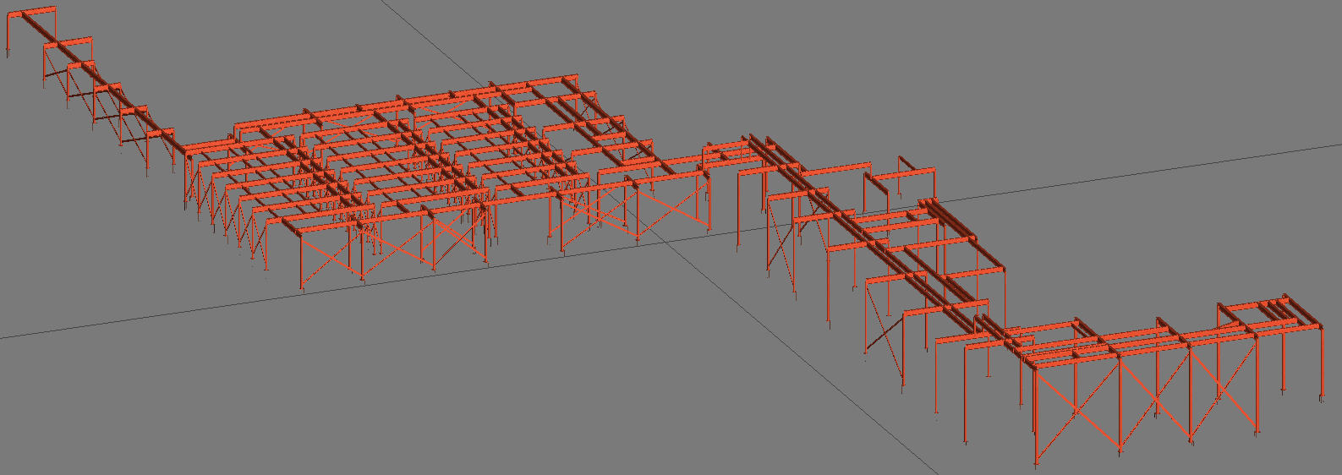This screenshot has height=475, width=1342.
Task: Select the far-left end portal frame of the rack
Action: click(x=31, y=11)
